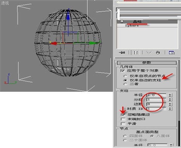Click the 边数 value field
The height and width of the screenshot is (148, 181).
click(x=157, y=104)
